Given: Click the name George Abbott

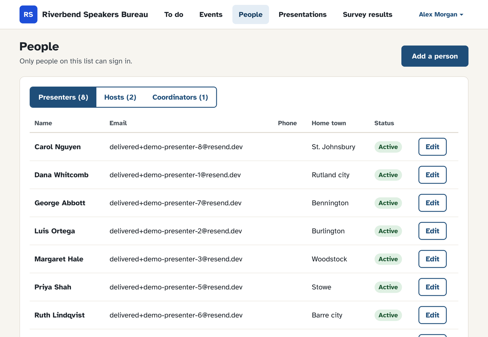Looking at the screenshot, I should [60, 203].
